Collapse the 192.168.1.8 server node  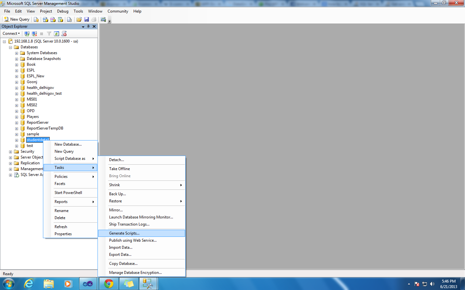[4, 42]
